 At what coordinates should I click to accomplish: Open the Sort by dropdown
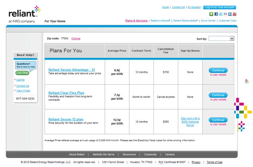(x=221, y=38)
